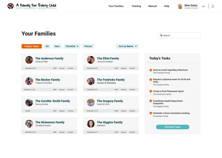Select the Today's Tasks filter
This screenshot has height=158, width=222.
(32, 46)
